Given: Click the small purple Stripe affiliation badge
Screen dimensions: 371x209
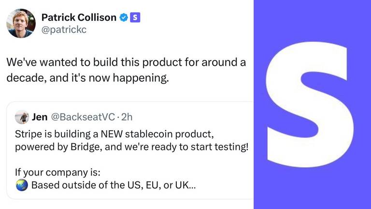Looking at the screenshot, I should point(135,17).
